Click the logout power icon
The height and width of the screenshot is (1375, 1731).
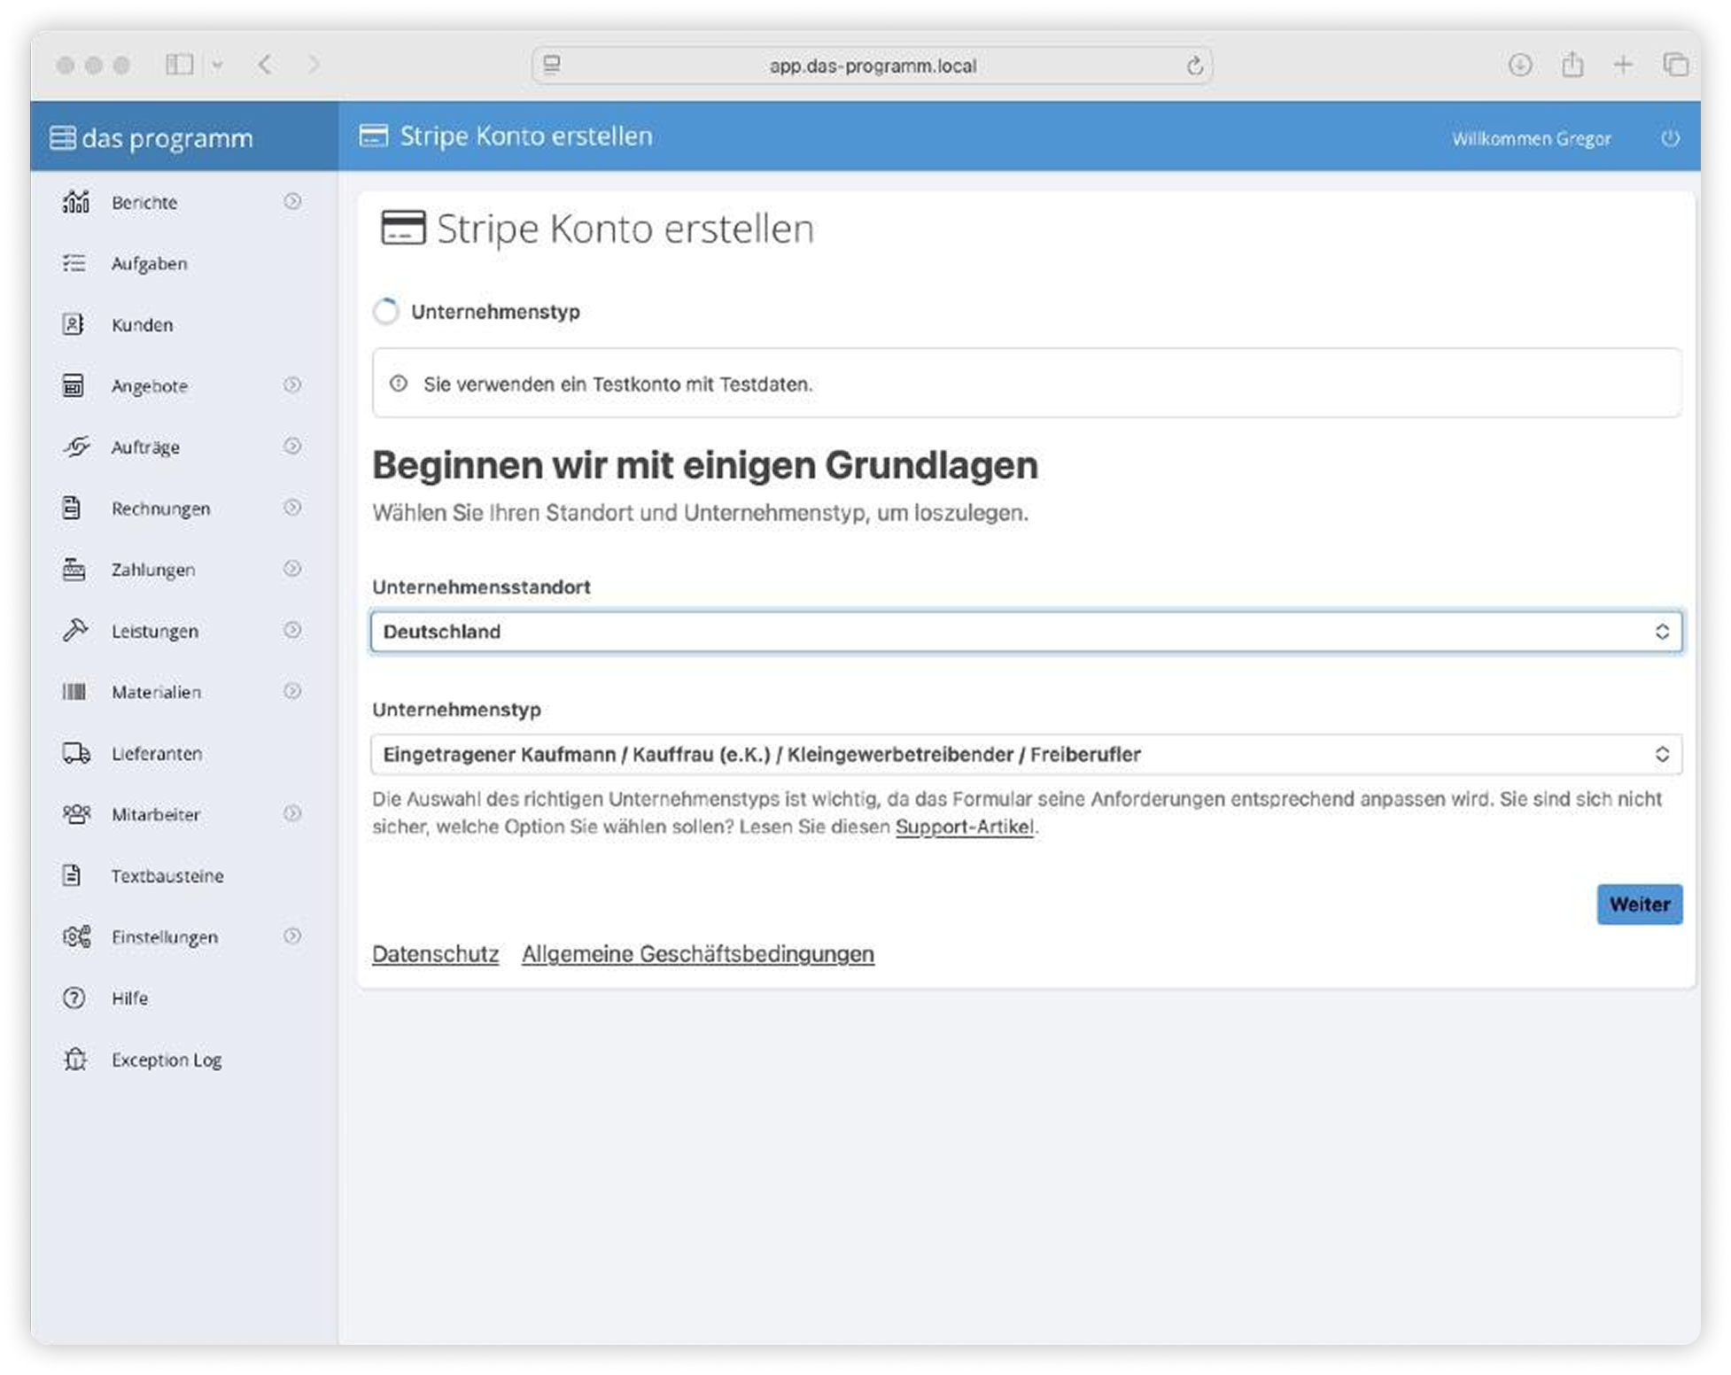coord(1670,138)
